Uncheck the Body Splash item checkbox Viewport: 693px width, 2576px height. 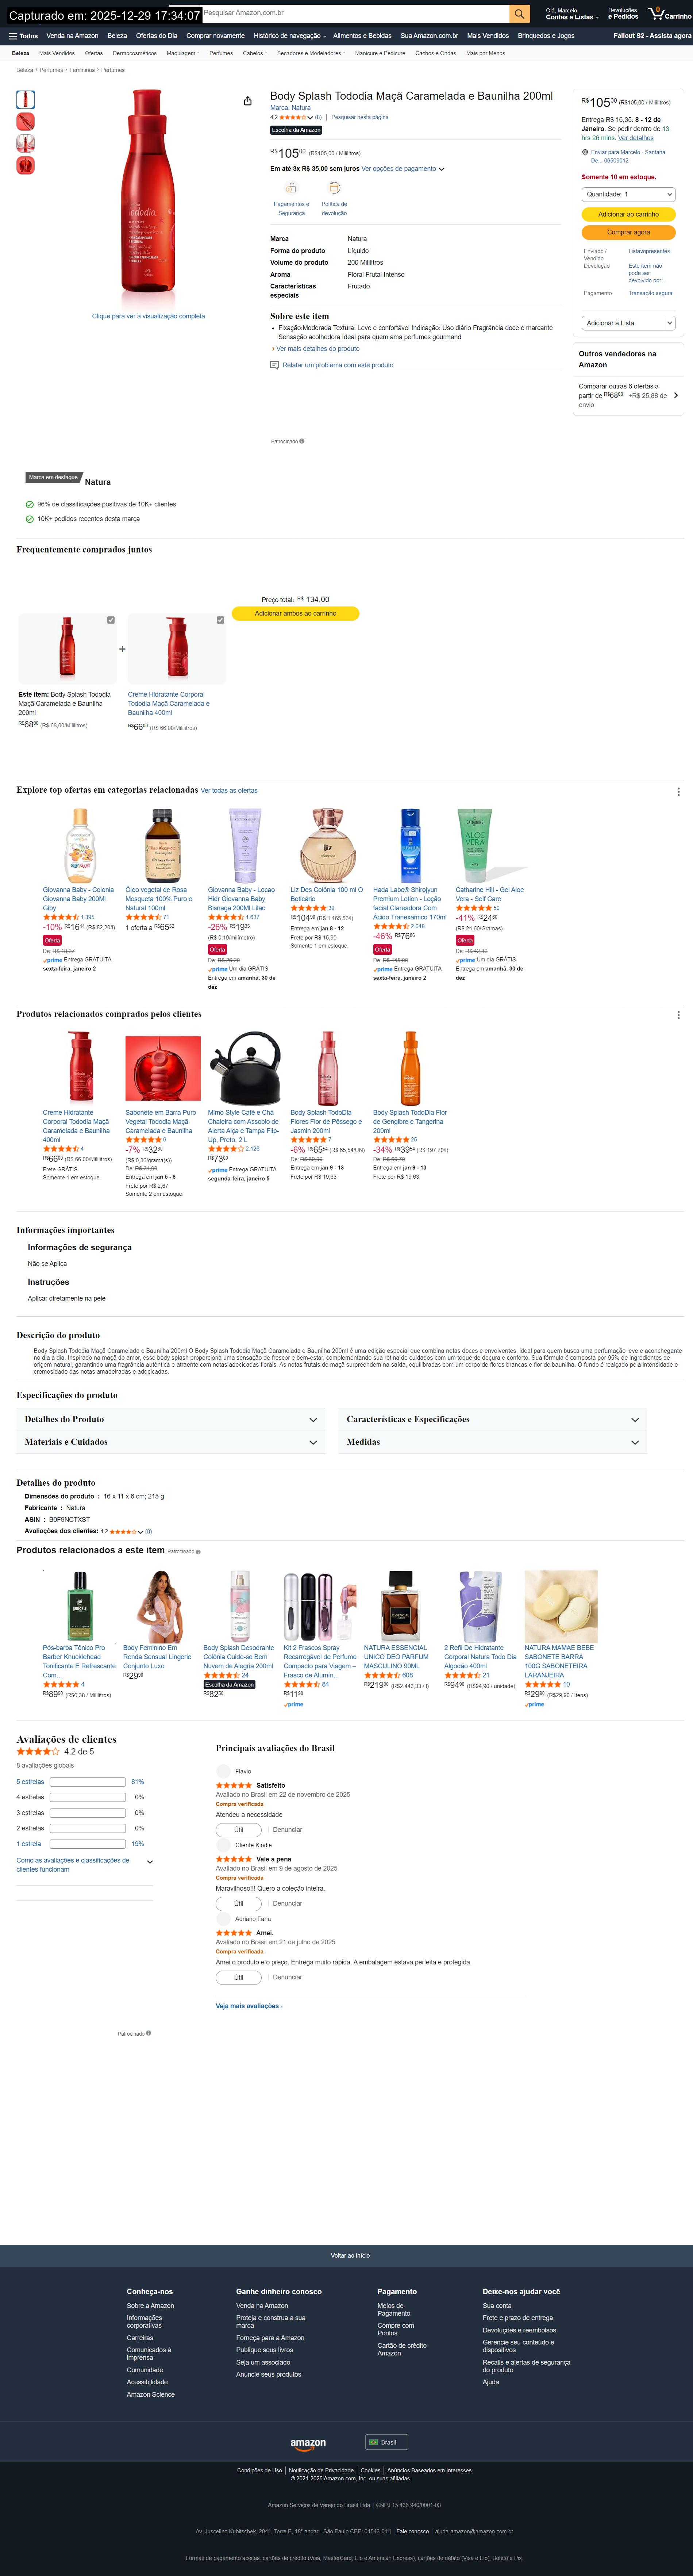[111, 620]
